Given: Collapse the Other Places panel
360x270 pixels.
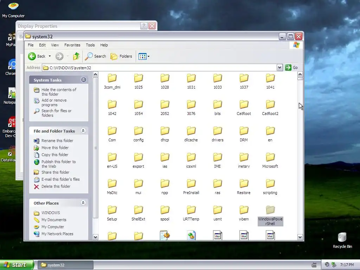Looking at the screenshot, I should 83,203.
